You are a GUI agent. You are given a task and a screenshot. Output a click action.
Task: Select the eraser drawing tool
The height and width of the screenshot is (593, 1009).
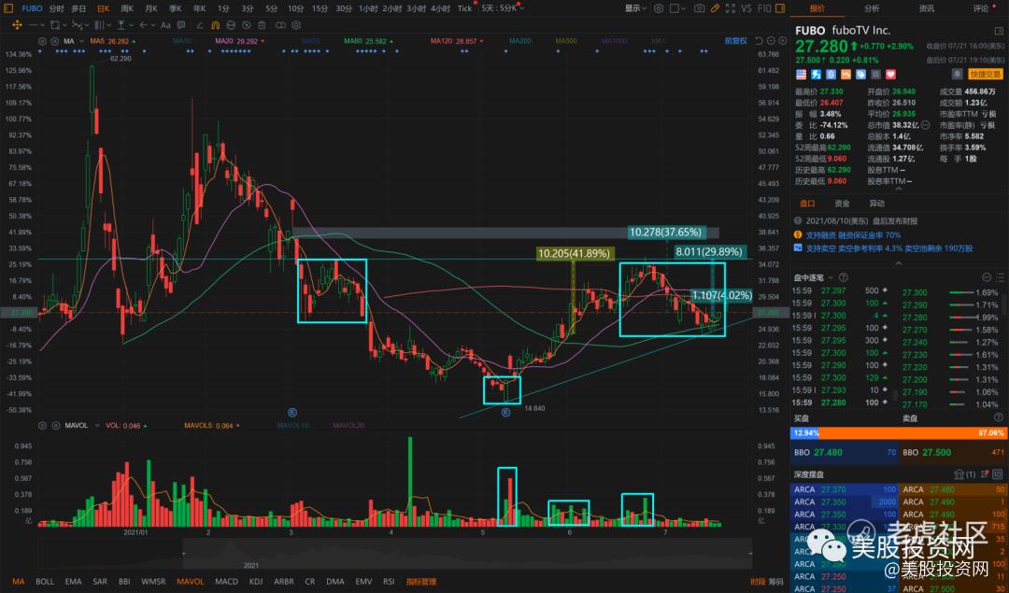(x=200, y=25)
